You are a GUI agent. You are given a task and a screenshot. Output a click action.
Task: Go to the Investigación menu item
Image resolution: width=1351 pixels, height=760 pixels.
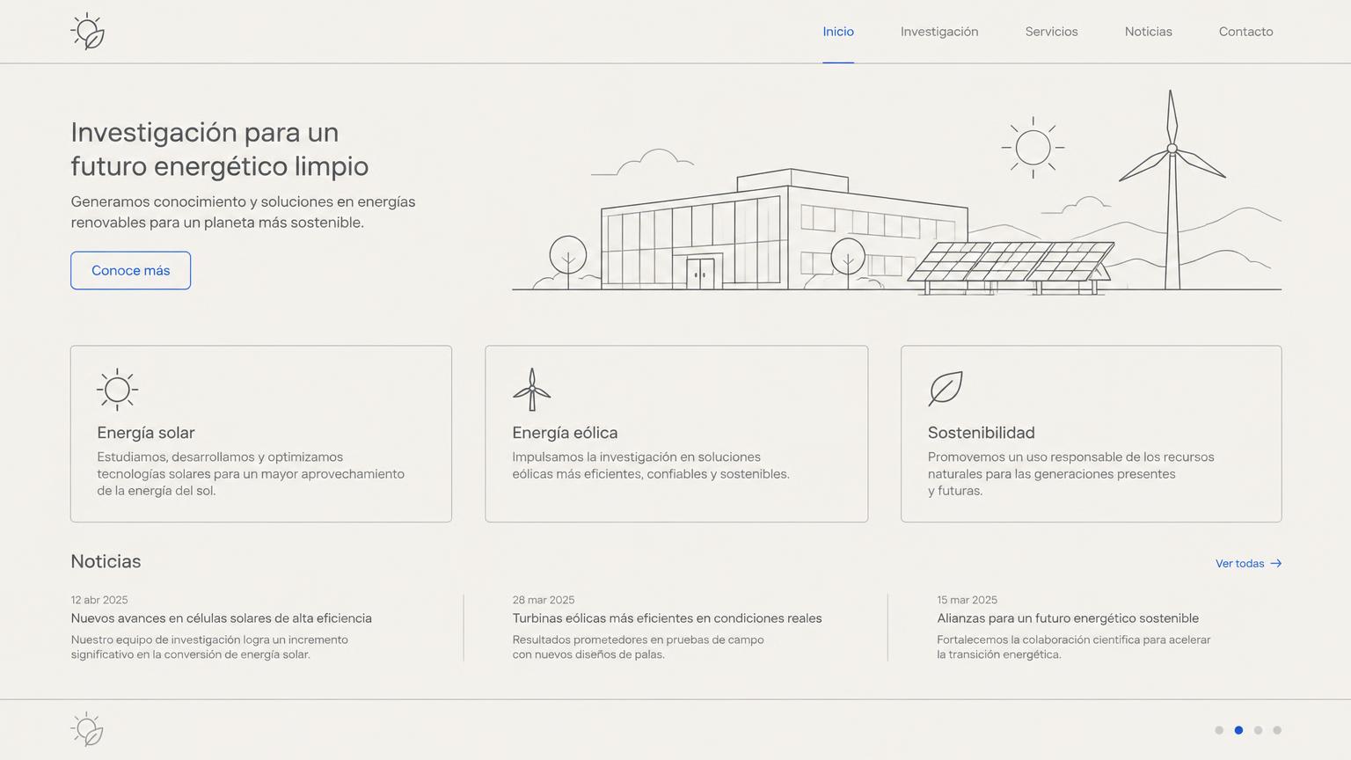pos(939,32)
